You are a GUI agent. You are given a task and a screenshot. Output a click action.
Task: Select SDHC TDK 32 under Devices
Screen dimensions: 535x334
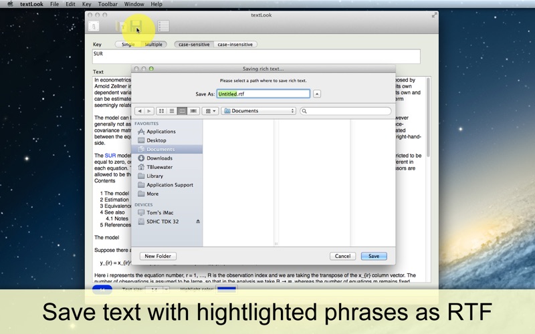[x=163, y=222]
